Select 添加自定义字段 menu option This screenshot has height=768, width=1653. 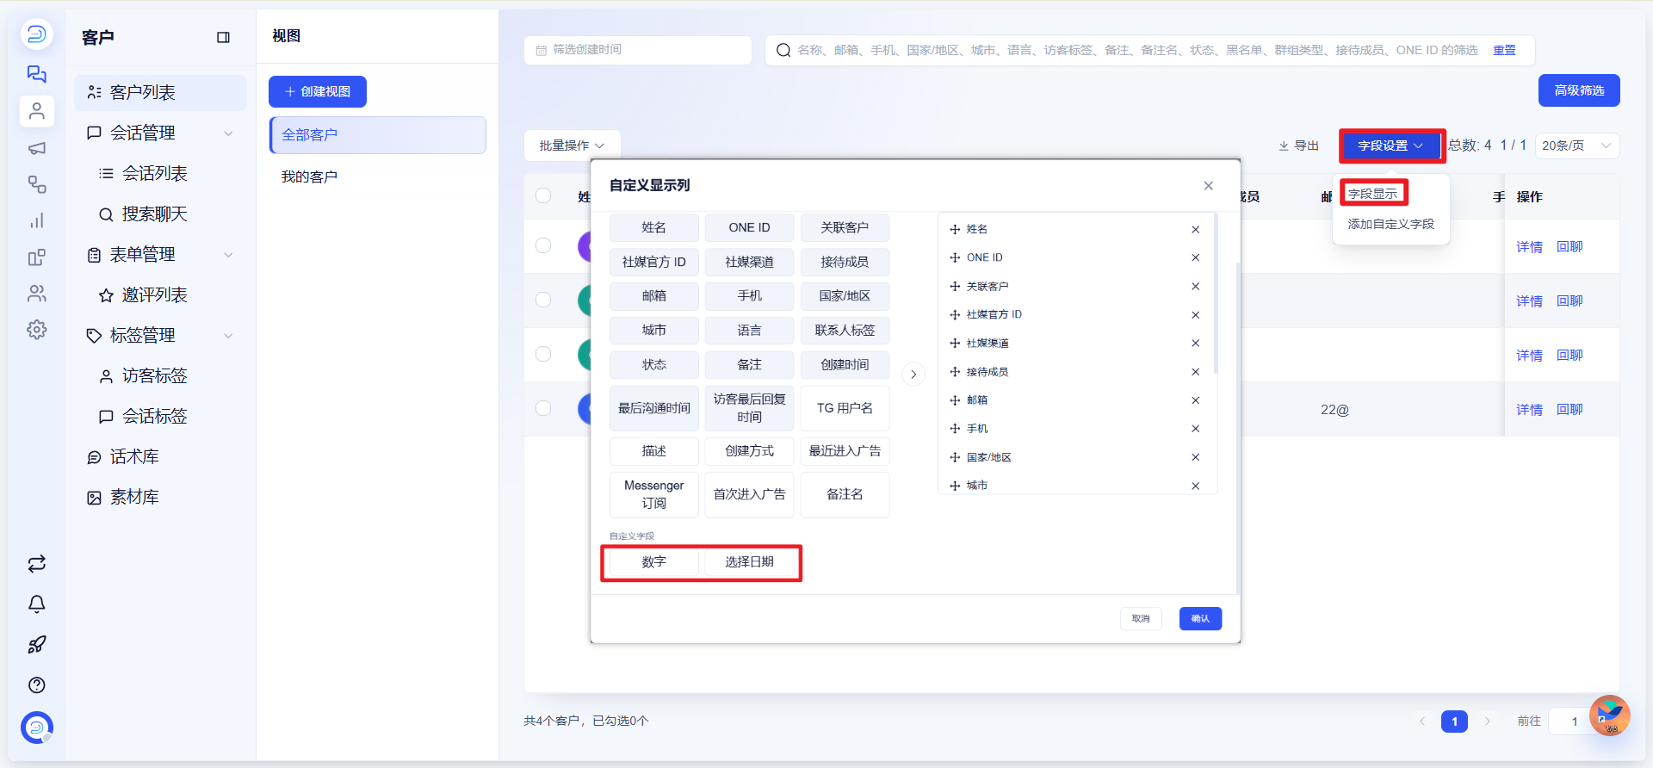click(1390, 224)
